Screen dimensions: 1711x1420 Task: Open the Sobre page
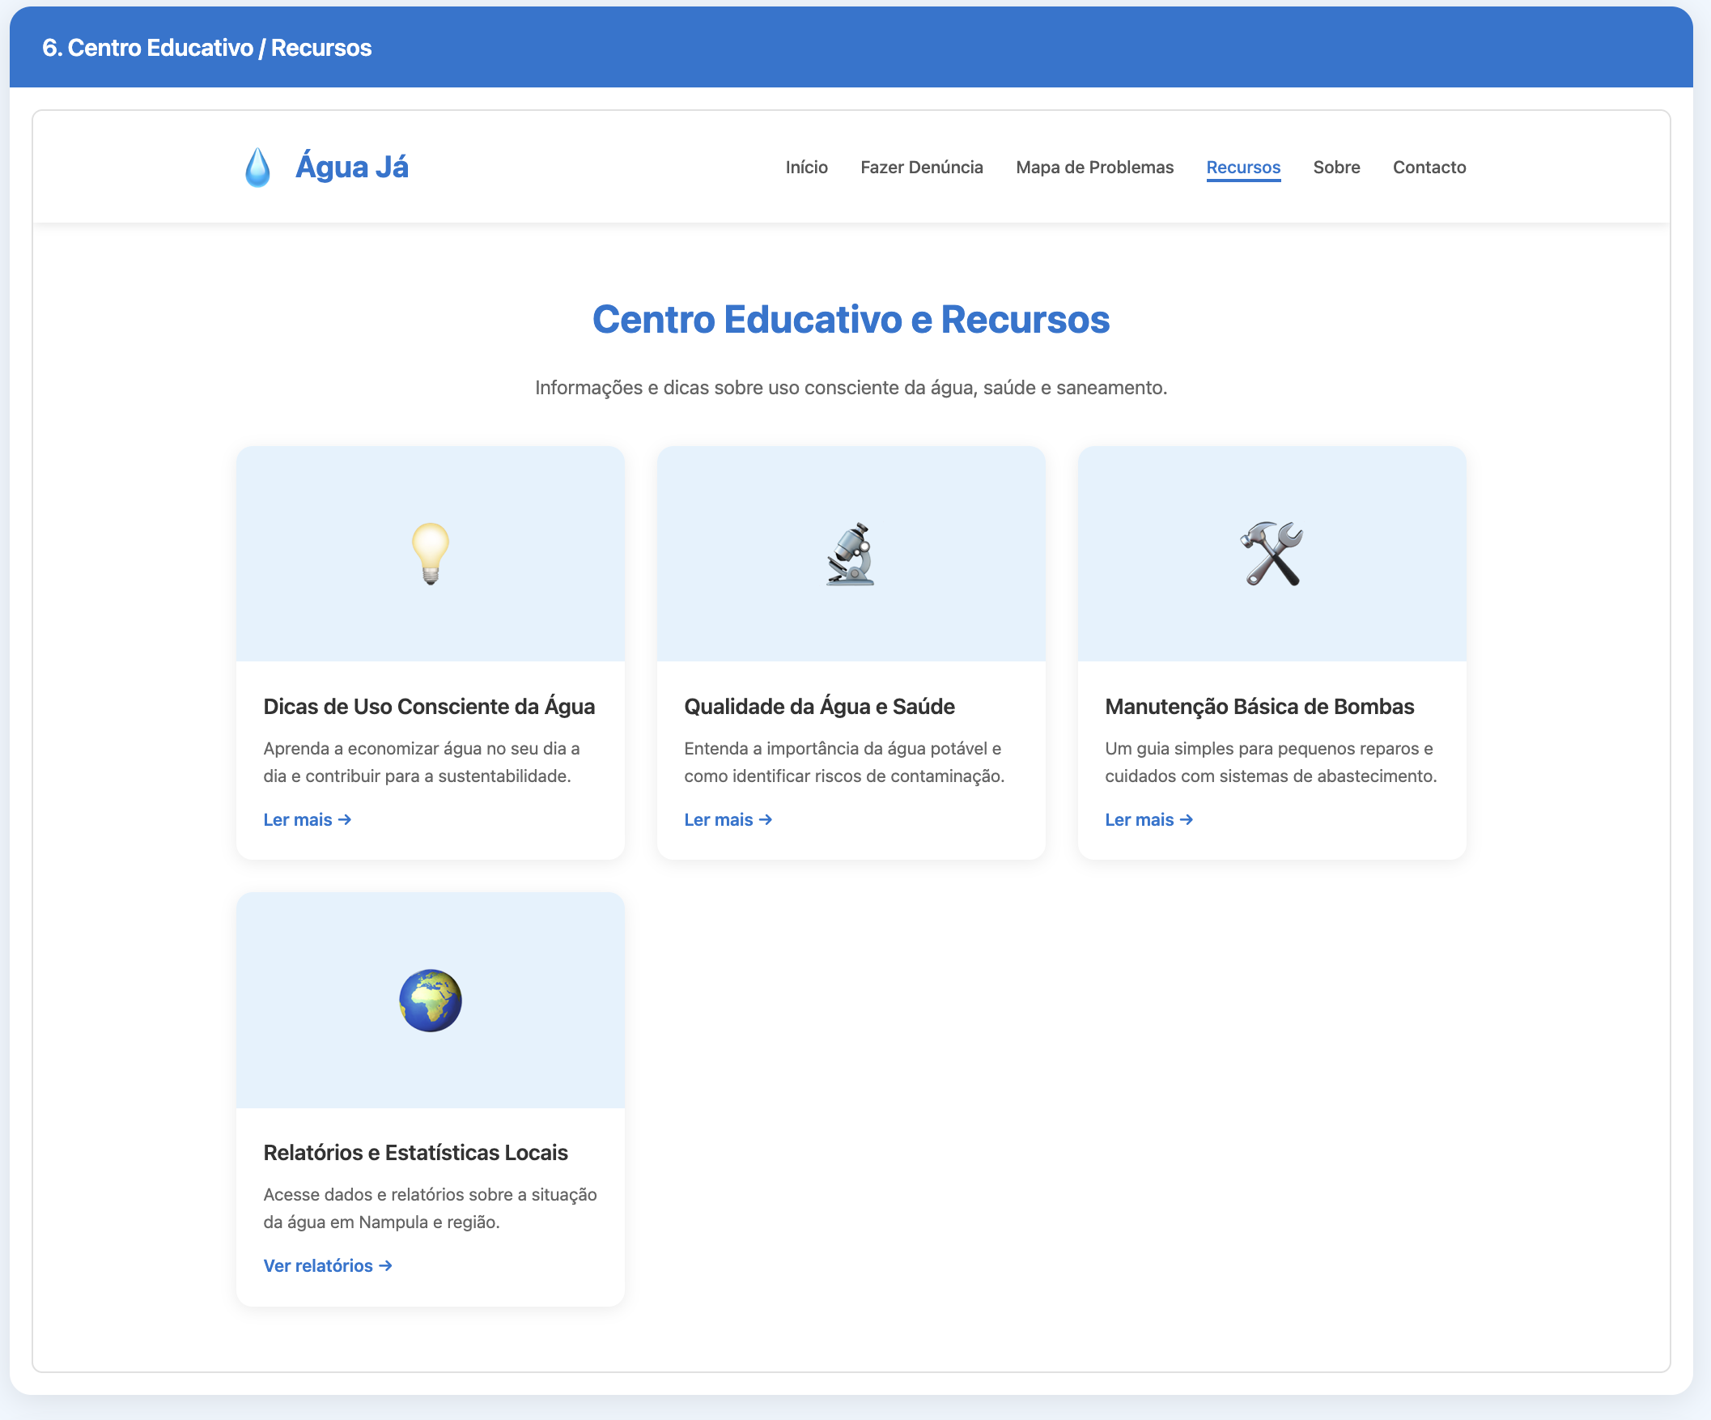coord(1336,167)
